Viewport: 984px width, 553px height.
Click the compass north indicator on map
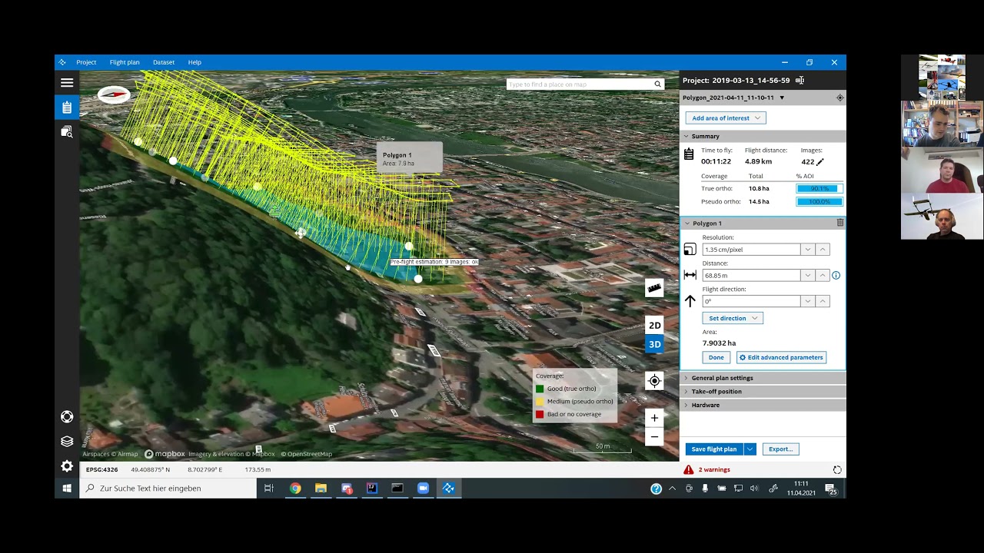[115, 94]
